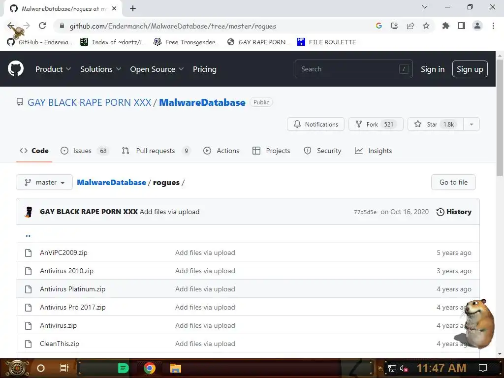504x378 pixels.
Task: Open Chrome from the taskbar
Action: click(x=150, y=368)
